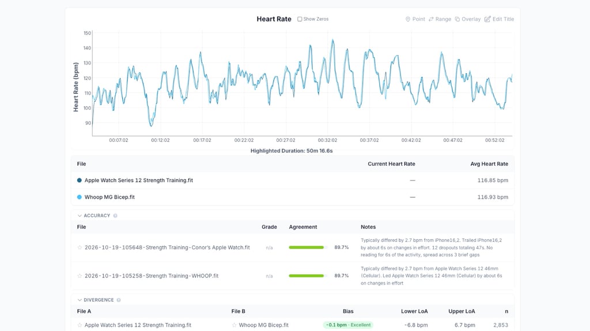Click the dark blue Apple Watch color dot

80,180
